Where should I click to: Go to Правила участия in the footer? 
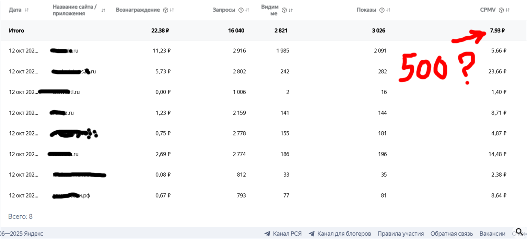pos(400,234)
